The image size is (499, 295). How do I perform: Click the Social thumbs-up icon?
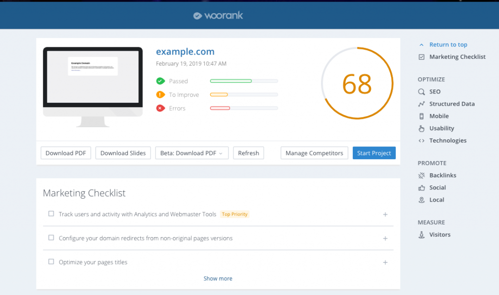coord(422,187)
